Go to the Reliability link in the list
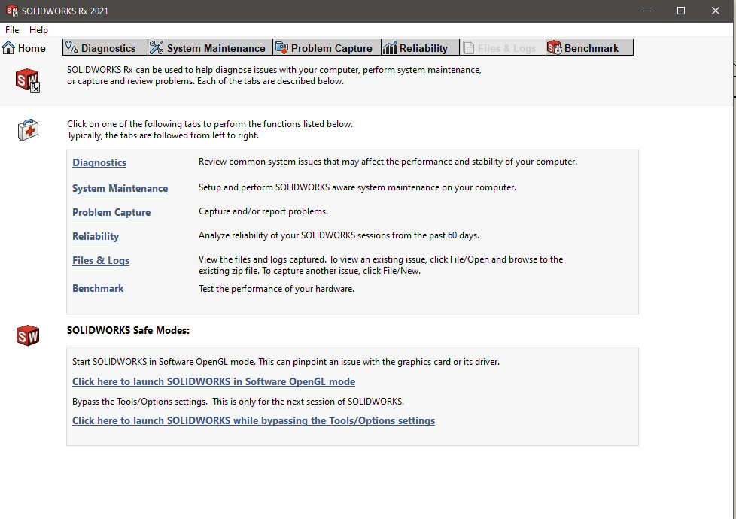This screenshot has width=736, height=519. (96, 236)
